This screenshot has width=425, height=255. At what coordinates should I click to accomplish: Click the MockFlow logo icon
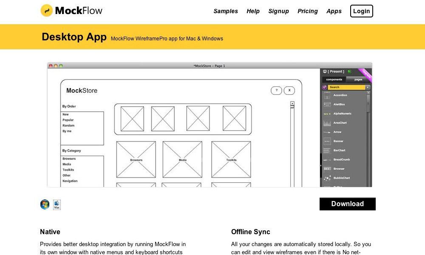pyautogui.click(x=47, y=11)
